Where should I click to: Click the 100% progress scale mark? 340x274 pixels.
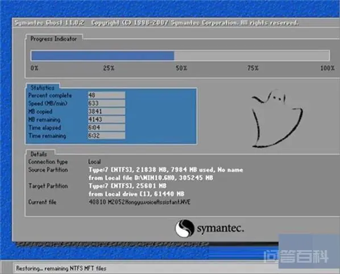(x=327, y=68)
